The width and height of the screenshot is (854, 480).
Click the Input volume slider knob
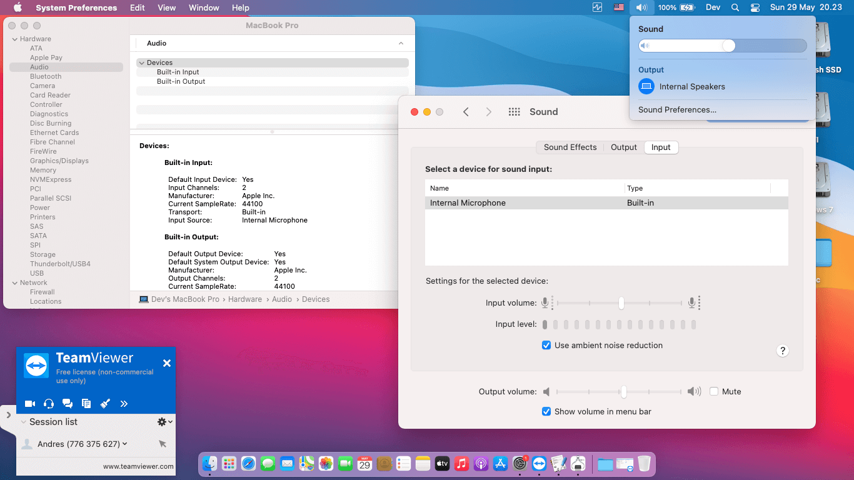tap(621, 303)
